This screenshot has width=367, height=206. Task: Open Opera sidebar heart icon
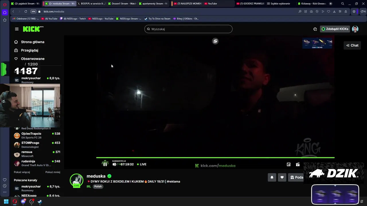[5, 180]
